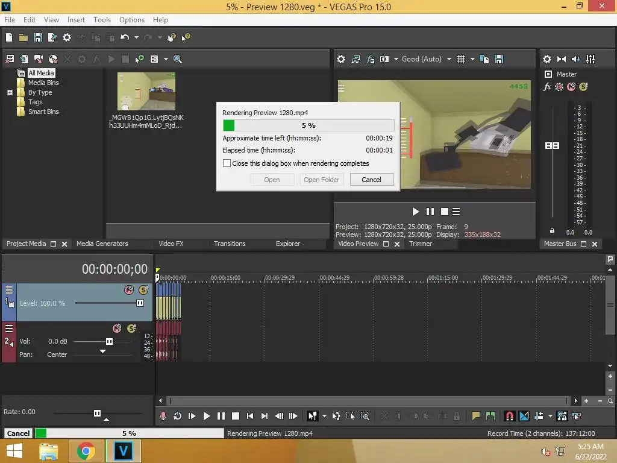
Task: Cancel rendering from the status bar Cancel button
Action: pyautogui.click(x=18, y=433)
